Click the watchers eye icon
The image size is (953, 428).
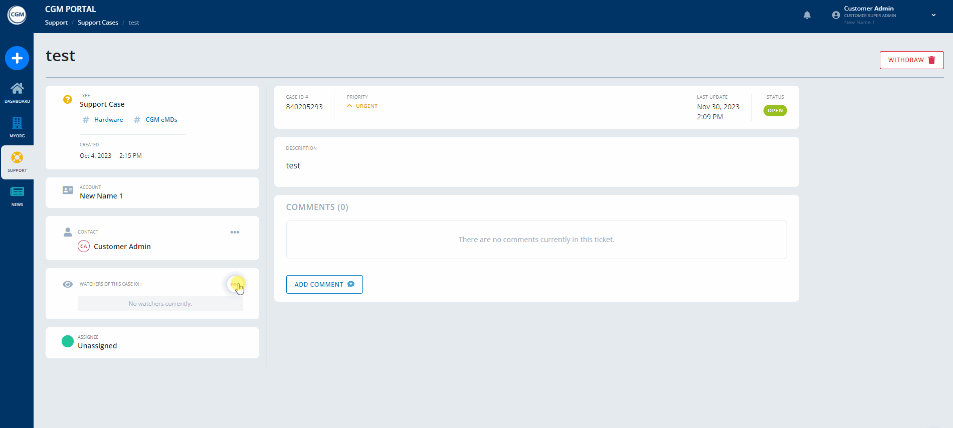[x=68, y=284]
